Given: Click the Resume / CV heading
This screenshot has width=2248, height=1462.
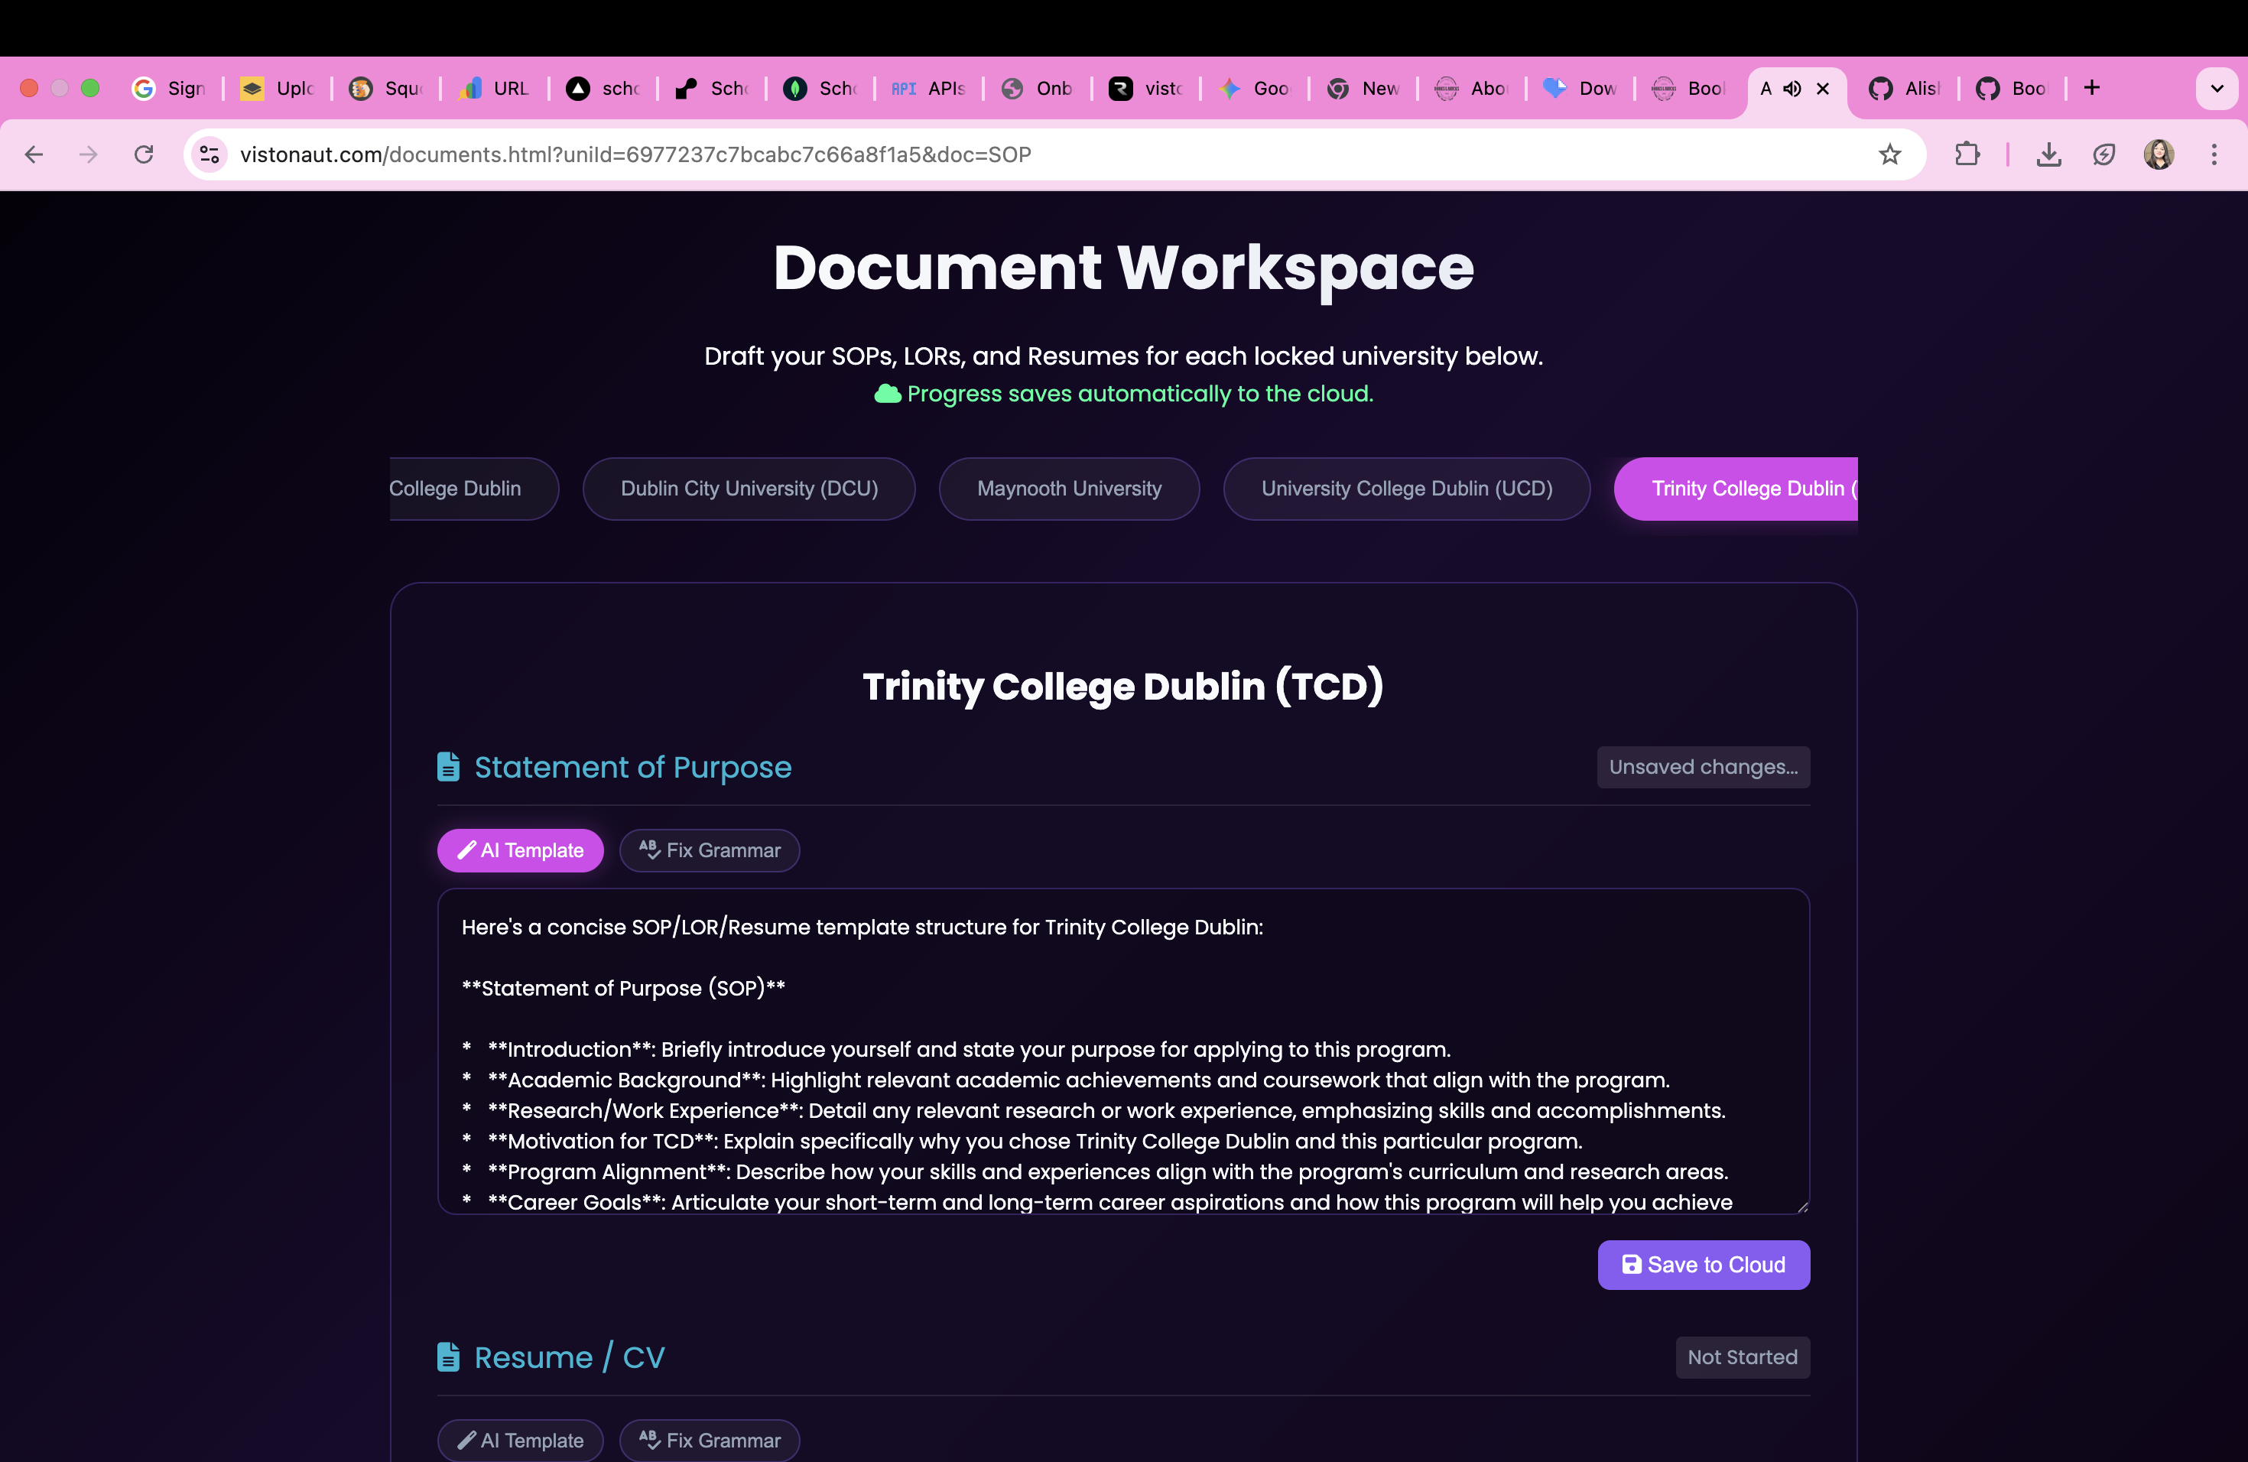Looking at the screenshot, I should (570, 1357).
